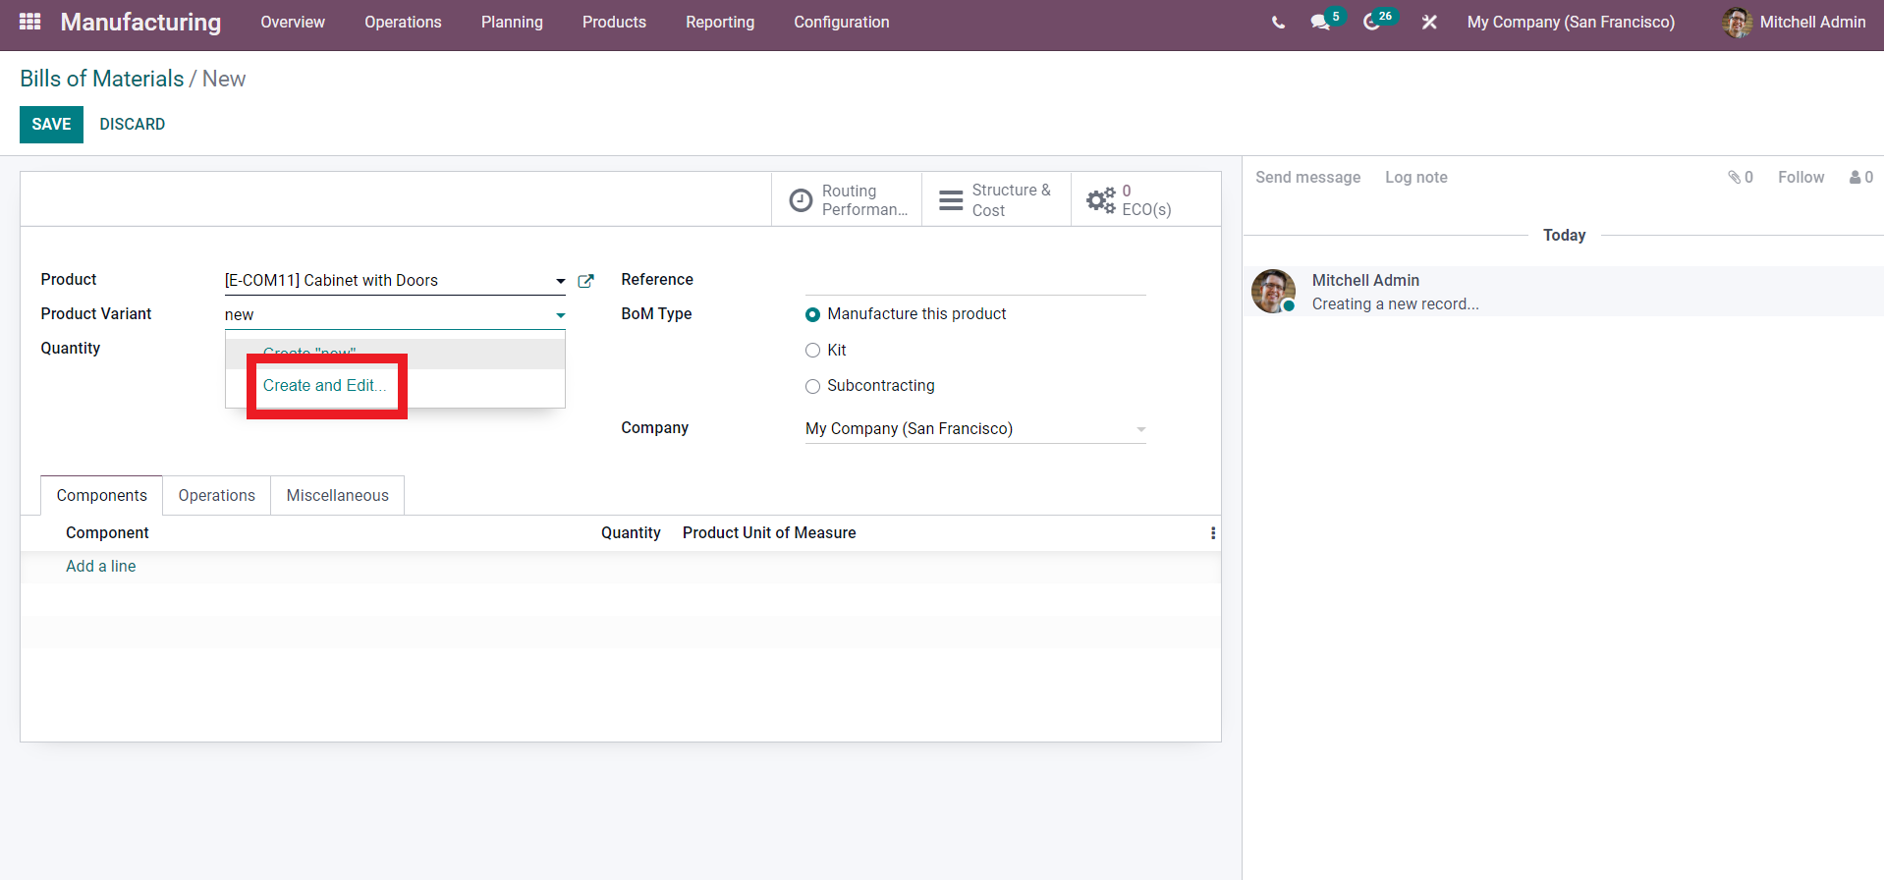Click the phone call icon
Screen dimensions: 1884x880
click(x=1278, y=23)
